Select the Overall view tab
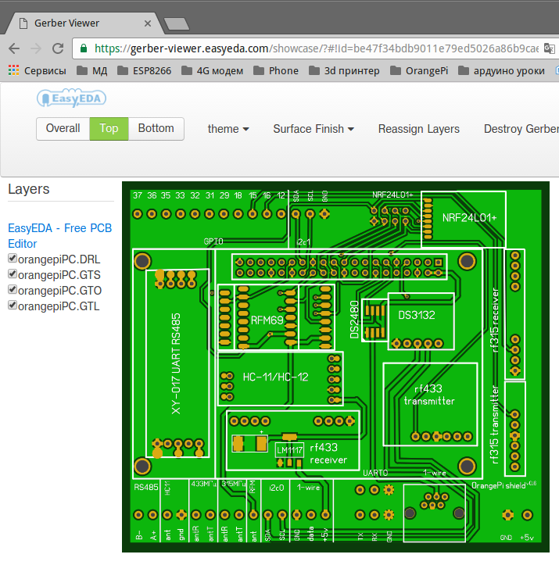The height and width of the screenshot is (565, 559). click(x=63, y=128)
